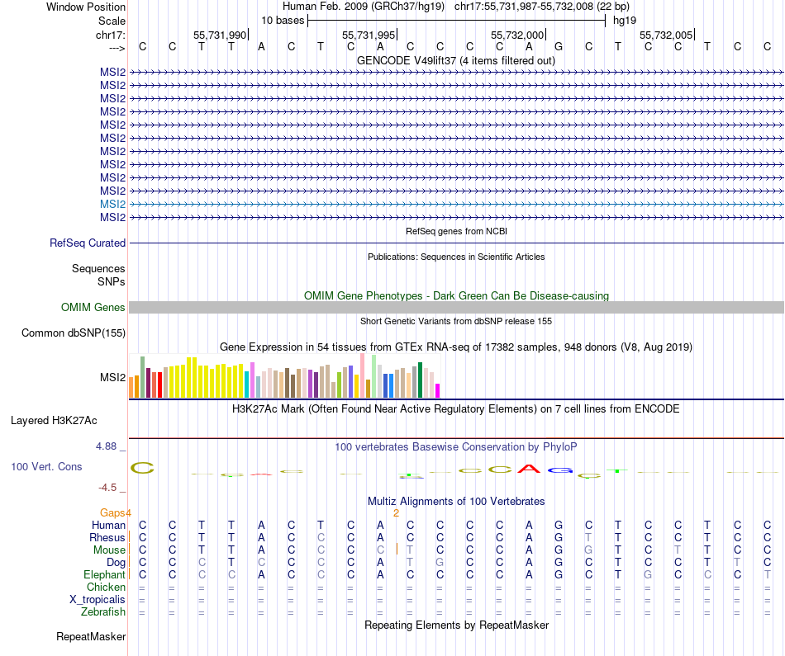Image resolution: width=785 pixels, height=656 pixels.
Task: Open the Layered H3K27Ac track label
Action: [54, 421]
